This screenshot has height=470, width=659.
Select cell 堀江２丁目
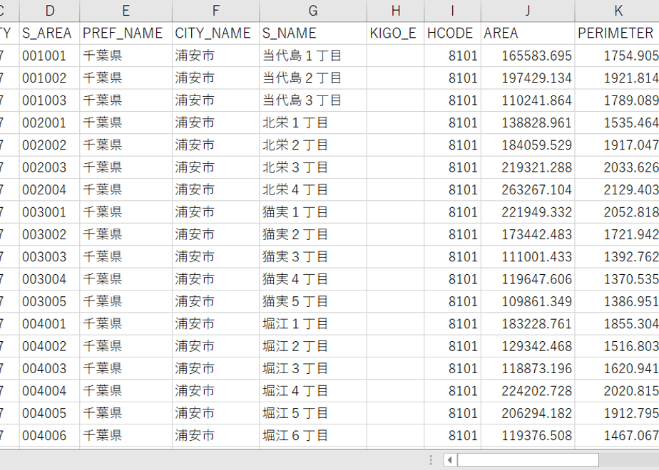pyautogui.click(x=313, y=346)
